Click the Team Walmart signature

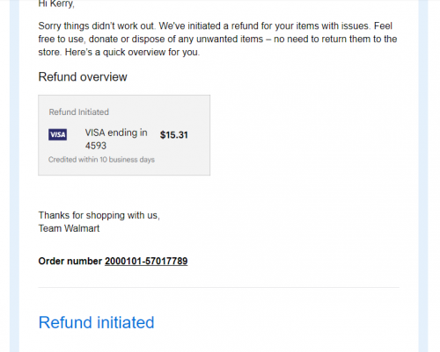tap(69, 228)
